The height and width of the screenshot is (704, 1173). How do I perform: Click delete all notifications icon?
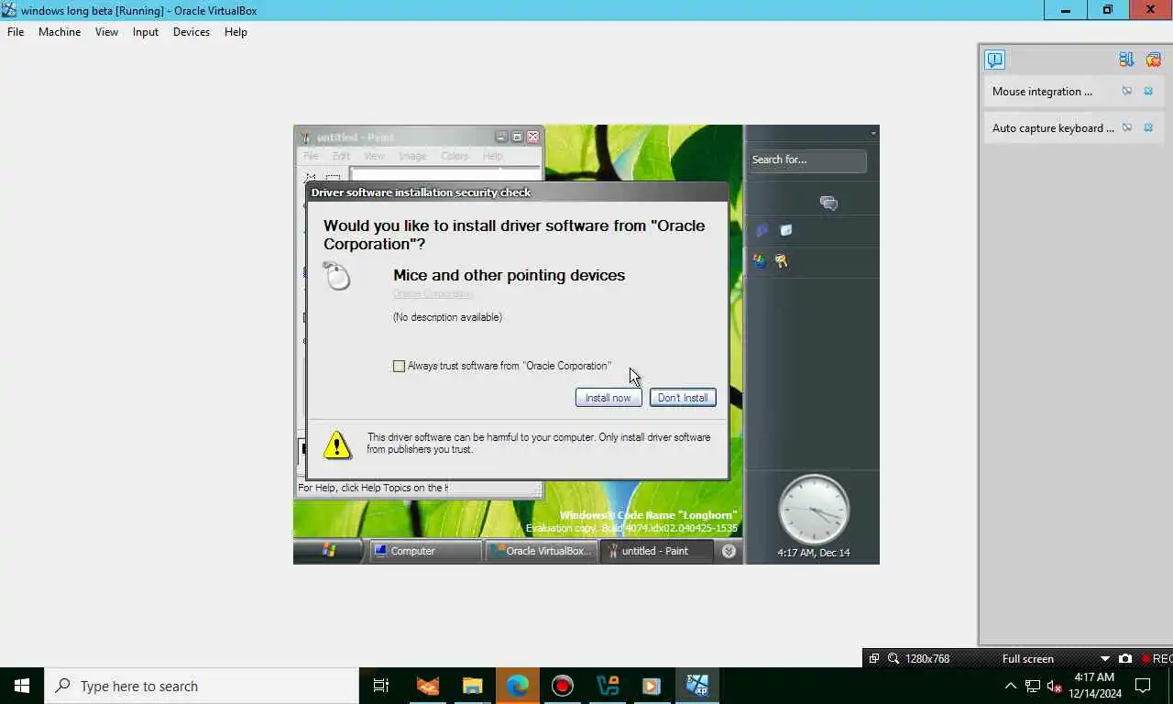click(x=1153, y=60)
